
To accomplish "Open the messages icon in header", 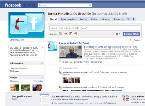I will (x=29, y=5).
